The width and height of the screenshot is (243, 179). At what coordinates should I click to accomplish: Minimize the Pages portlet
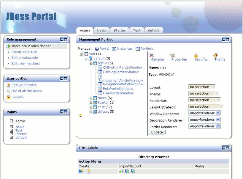pyautogui.click(x=62, y=112)
